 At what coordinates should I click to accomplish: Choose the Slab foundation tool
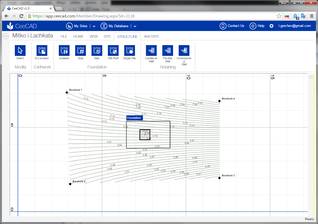(x=97, y=50)
